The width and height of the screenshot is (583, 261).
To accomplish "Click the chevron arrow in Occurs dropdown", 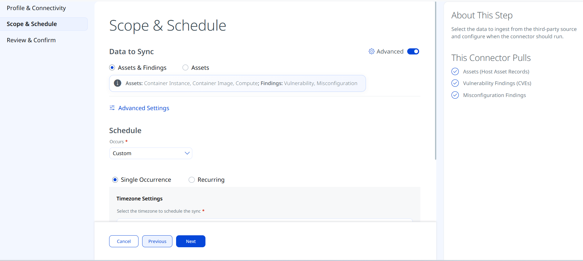I will point(187,153).
